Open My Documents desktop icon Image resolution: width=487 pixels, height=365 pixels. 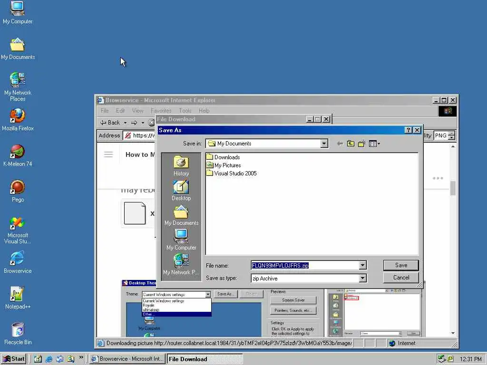18,49
